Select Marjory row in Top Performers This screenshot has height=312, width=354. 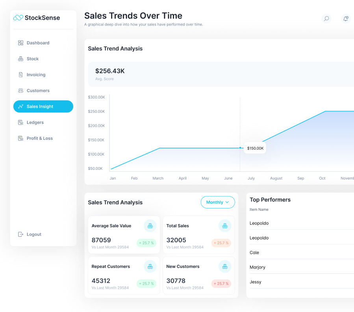click(x=302, y=267)
